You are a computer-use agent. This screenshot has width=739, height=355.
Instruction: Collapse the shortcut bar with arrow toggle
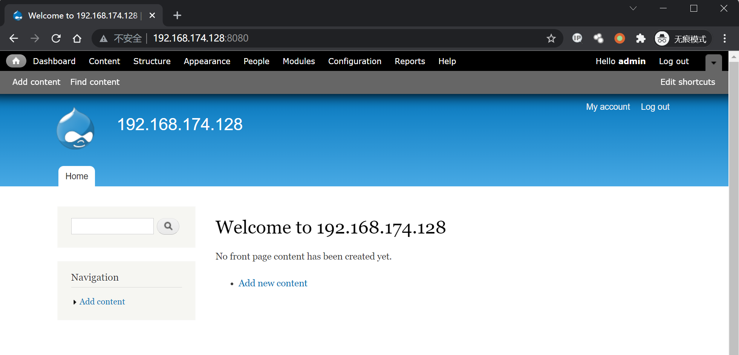[713, 63]
